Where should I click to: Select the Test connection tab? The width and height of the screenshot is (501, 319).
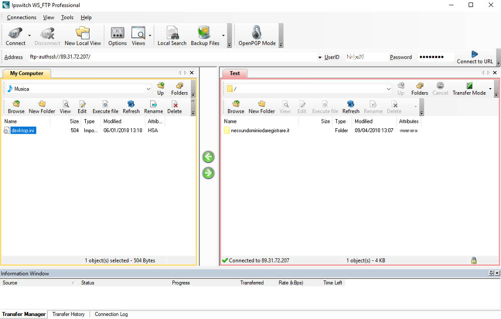coord(234,73)
